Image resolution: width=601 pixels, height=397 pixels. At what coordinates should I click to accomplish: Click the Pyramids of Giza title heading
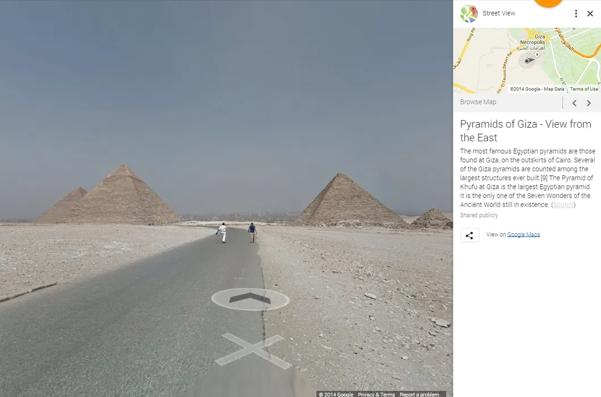pos(526,130)
